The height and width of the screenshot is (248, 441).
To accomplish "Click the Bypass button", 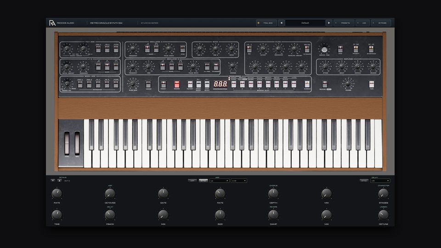I will (x=381, y=23).
